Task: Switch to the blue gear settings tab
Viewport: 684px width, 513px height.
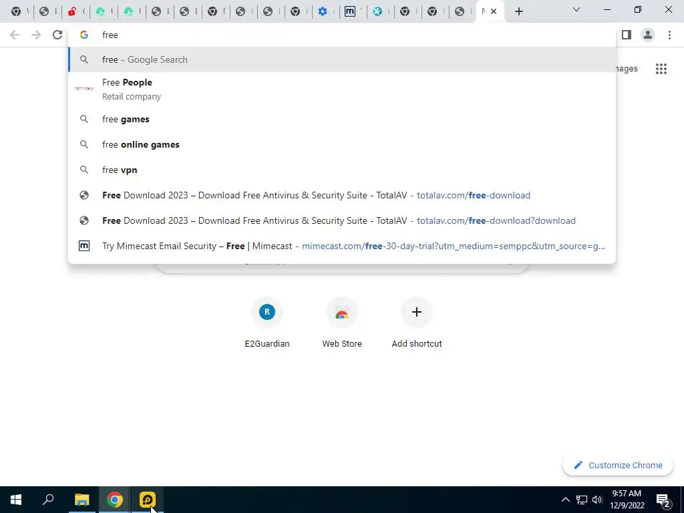Action: click(326, 12)
